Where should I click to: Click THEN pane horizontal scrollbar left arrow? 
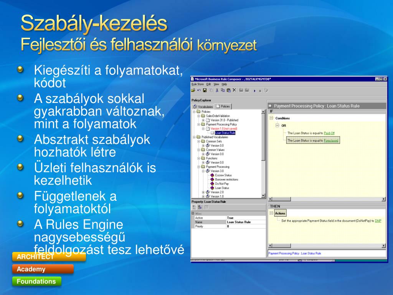[x=271, y=245]
